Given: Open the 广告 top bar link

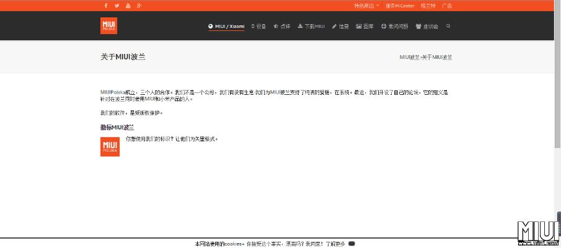Looking at the screenshot, I should (447, 6).
